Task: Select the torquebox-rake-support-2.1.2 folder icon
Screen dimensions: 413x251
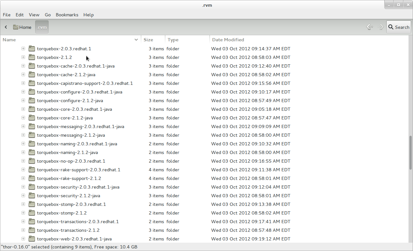Action: [x=31, y=178]
